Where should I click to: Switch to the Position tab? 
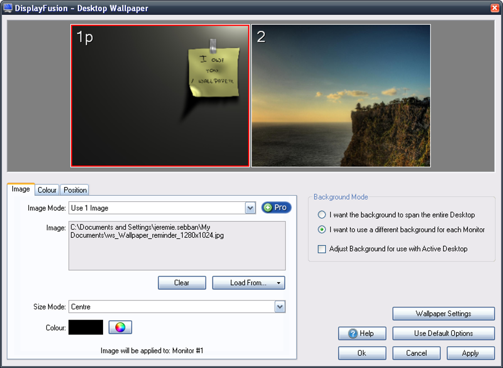75,190
